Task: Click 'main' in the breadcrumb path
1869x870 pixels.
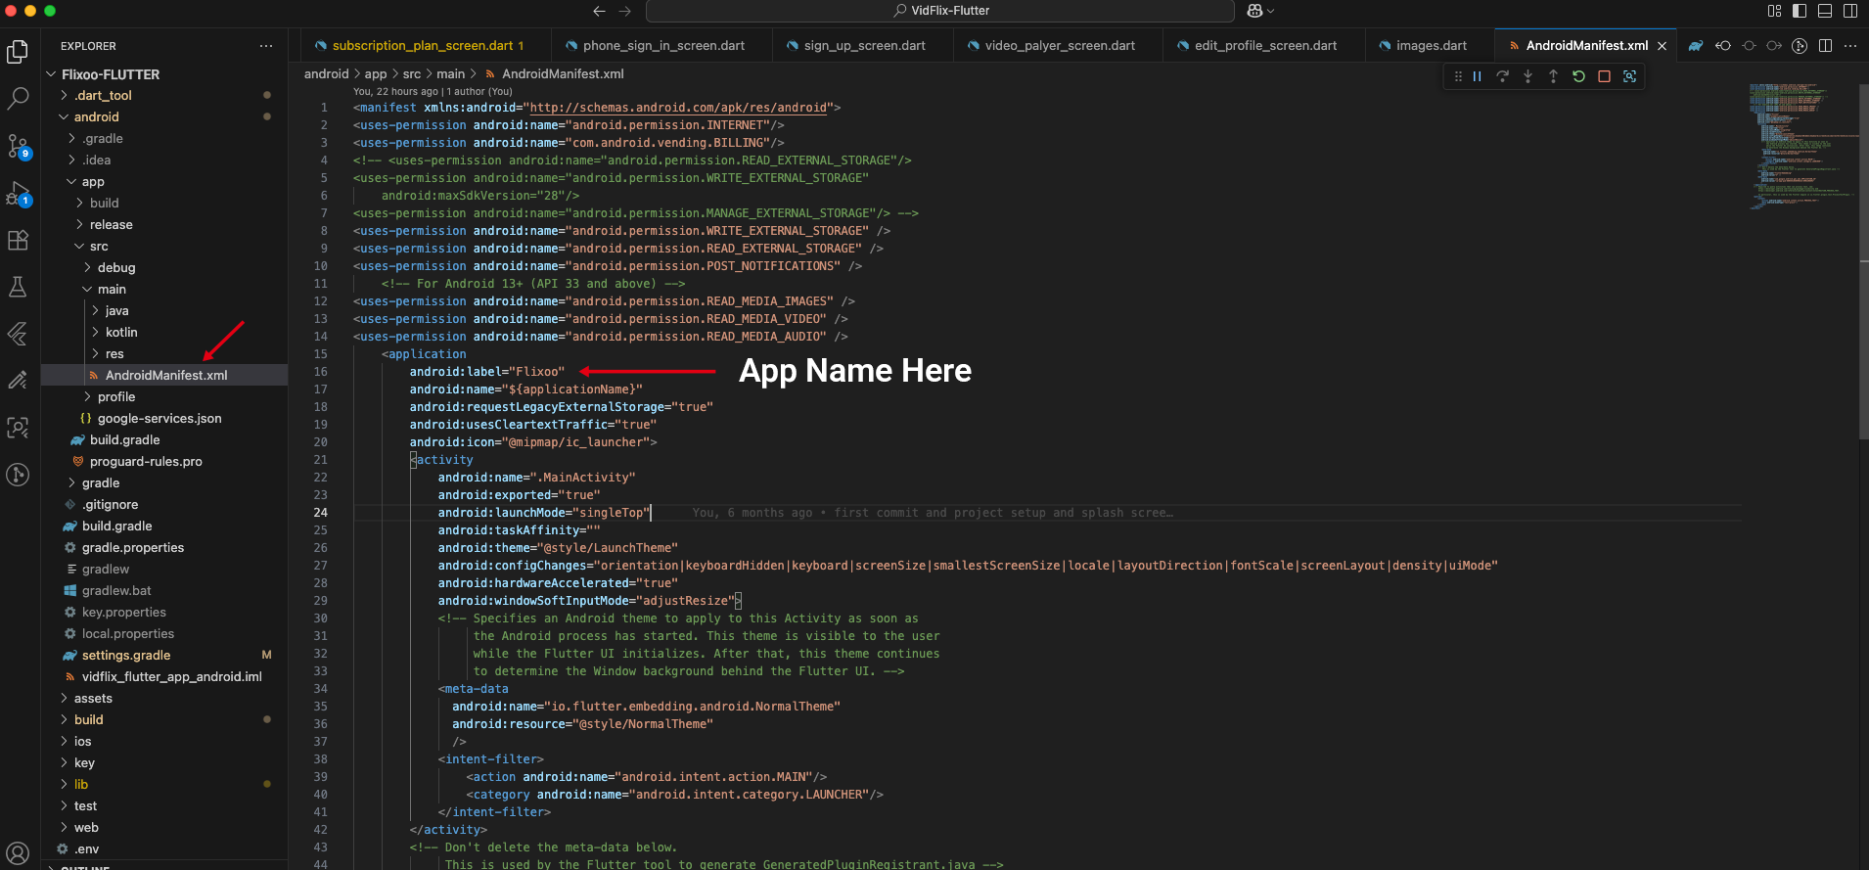Action: tap(450, 74)
